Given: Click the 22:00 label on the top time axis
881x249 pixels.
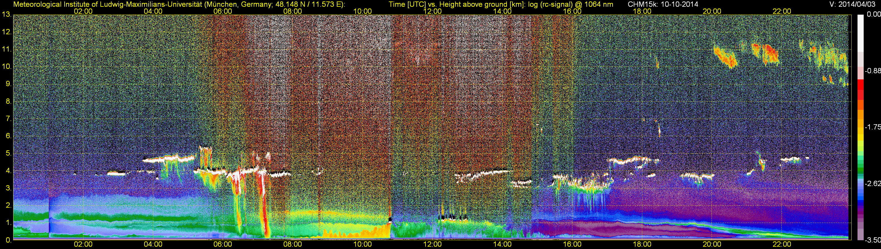Looking at the screenshot, I should pos(782,11).
